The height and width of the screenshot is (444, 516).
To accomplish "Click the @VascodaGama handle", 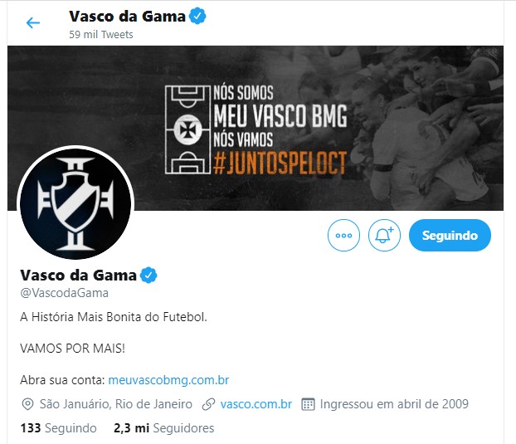I will pos(64,293).
